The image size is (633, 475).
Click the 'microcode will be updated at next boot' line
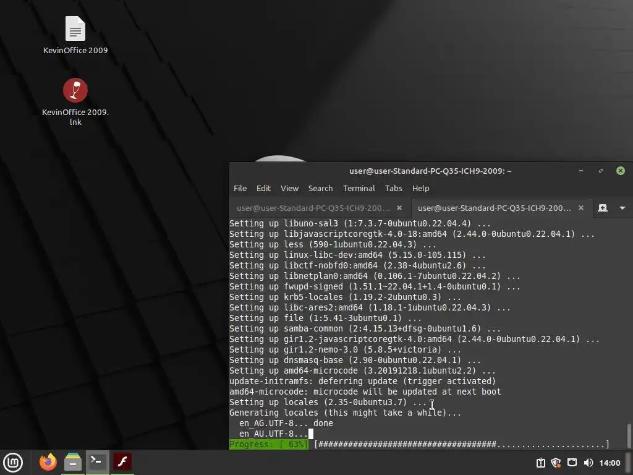(365, 392)
